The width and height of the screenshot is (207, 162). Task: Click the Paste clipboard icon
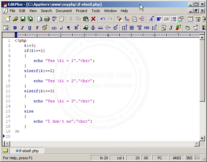click(86, 19)
